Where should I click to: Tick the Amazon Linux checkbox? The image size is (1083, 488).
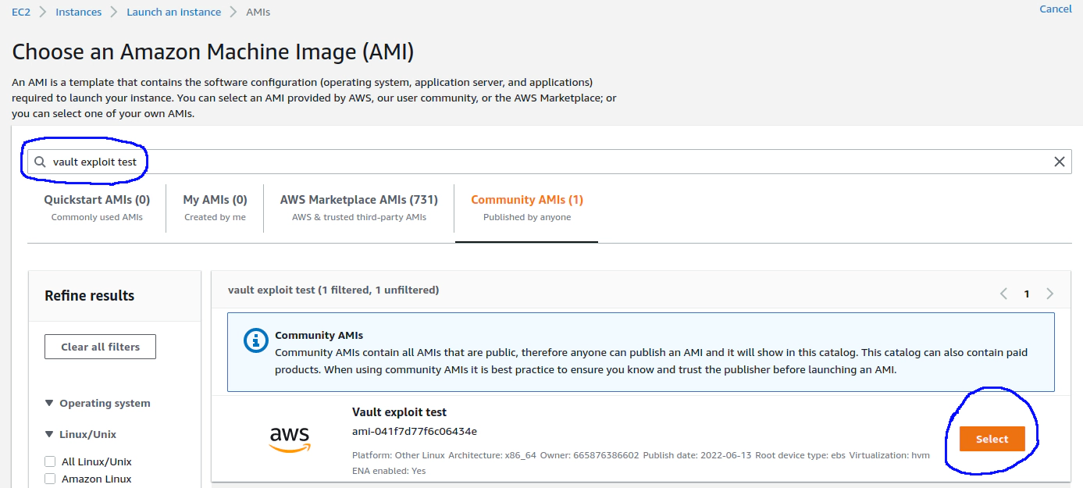[x=50, y=479]
